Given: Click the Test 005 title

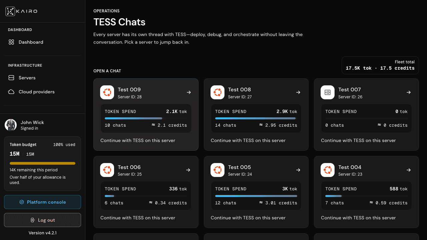Looking at the screenshot, I should 240,167.
